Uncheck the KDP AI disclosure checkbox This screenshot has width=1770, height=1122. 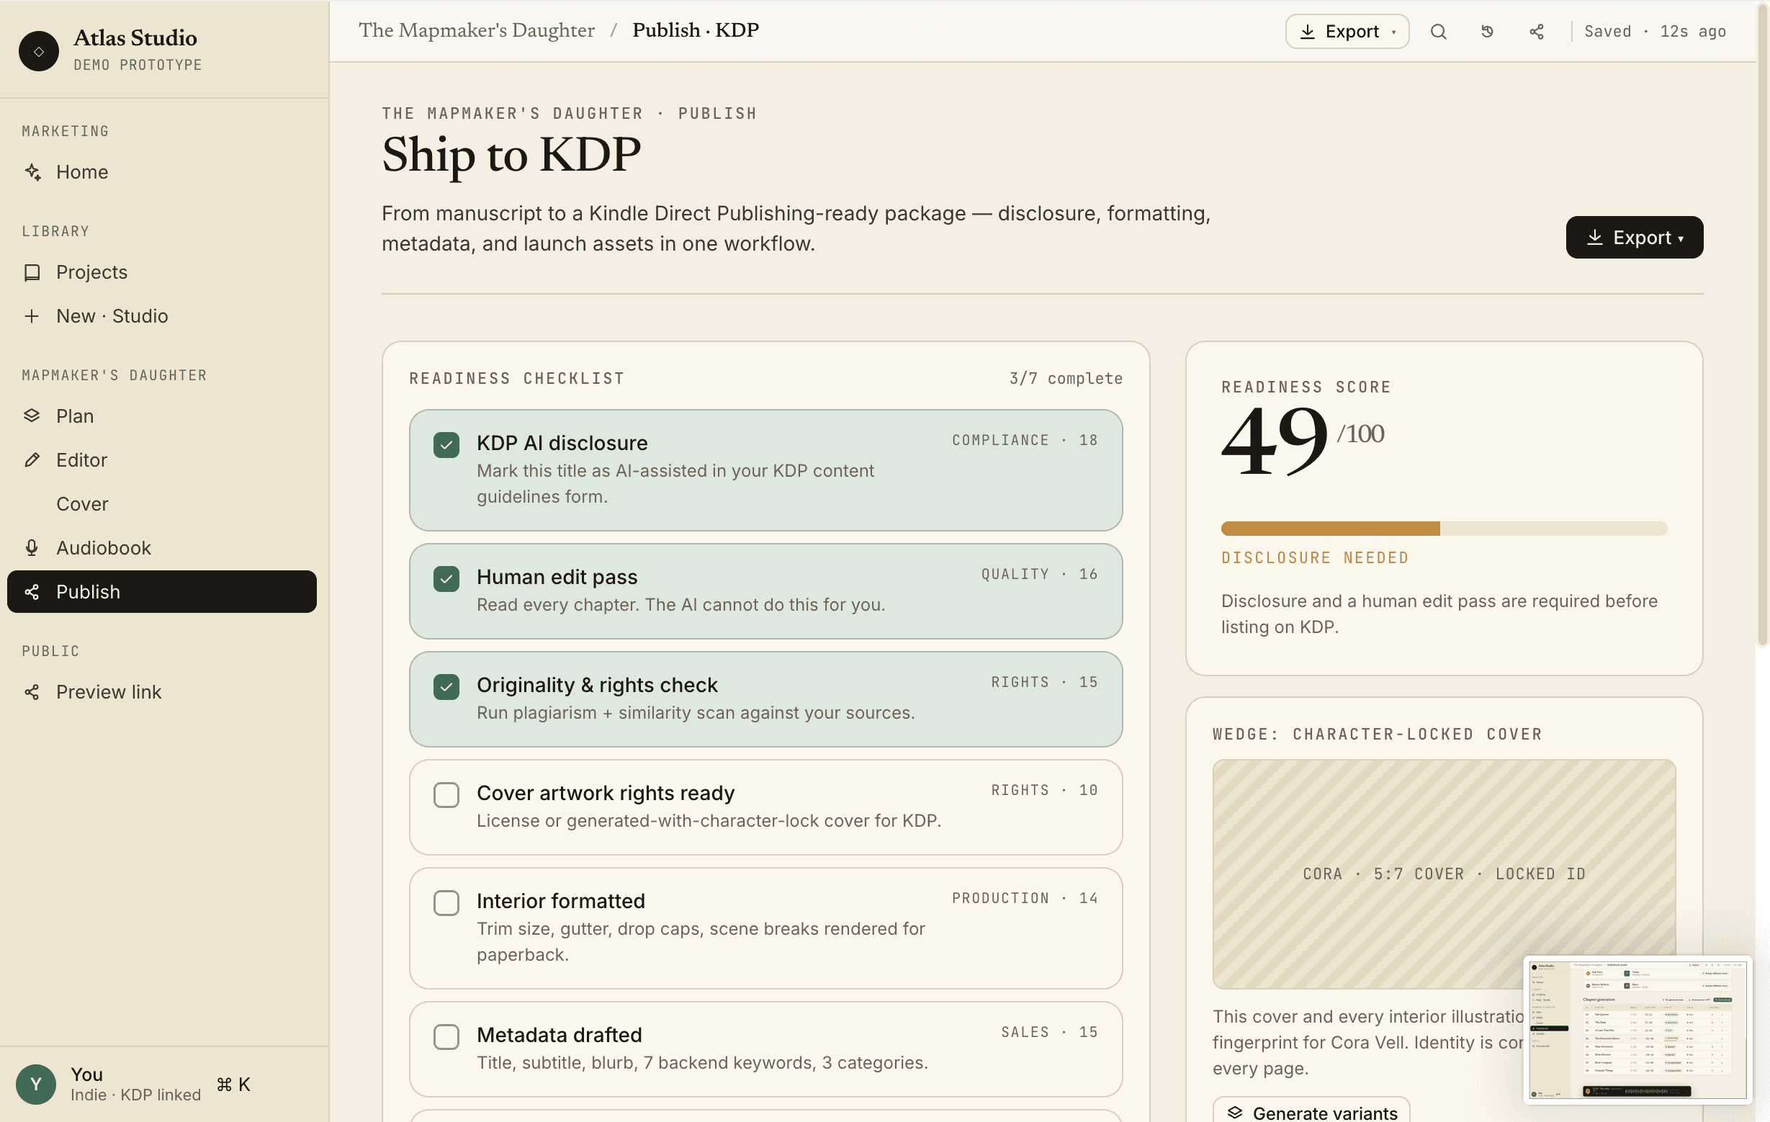[x=446, y=445]
